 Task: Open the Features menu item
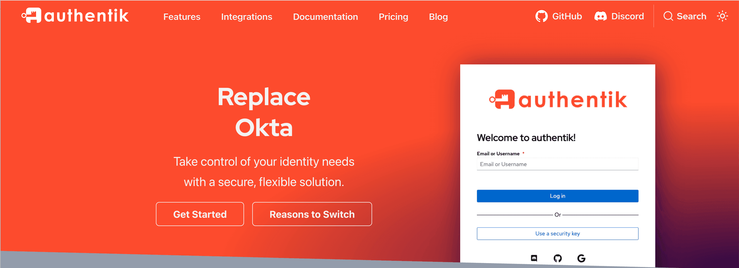(x=182, y=17)
